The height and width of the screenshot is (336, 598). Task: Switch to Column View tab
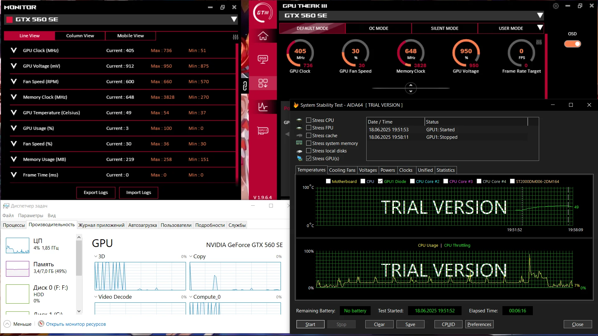click(80, 36)
